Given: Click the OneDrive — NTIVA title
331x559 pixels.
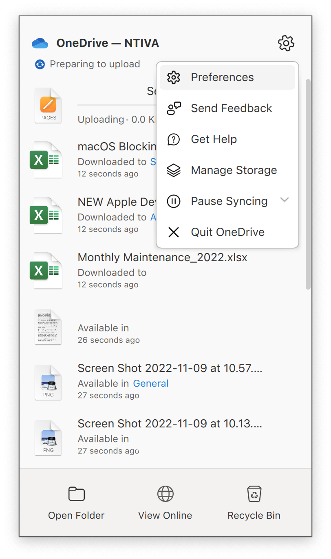Looking at the screenshot, I should tap(108, 43).
